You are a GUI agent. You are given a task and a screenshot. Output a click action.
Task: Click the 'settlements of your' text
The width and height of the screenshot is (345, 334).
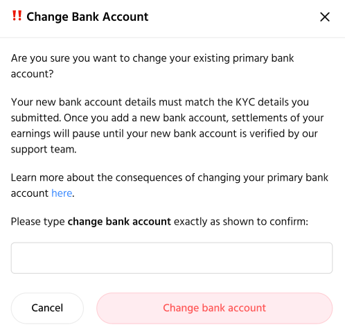tap(278, 118)
